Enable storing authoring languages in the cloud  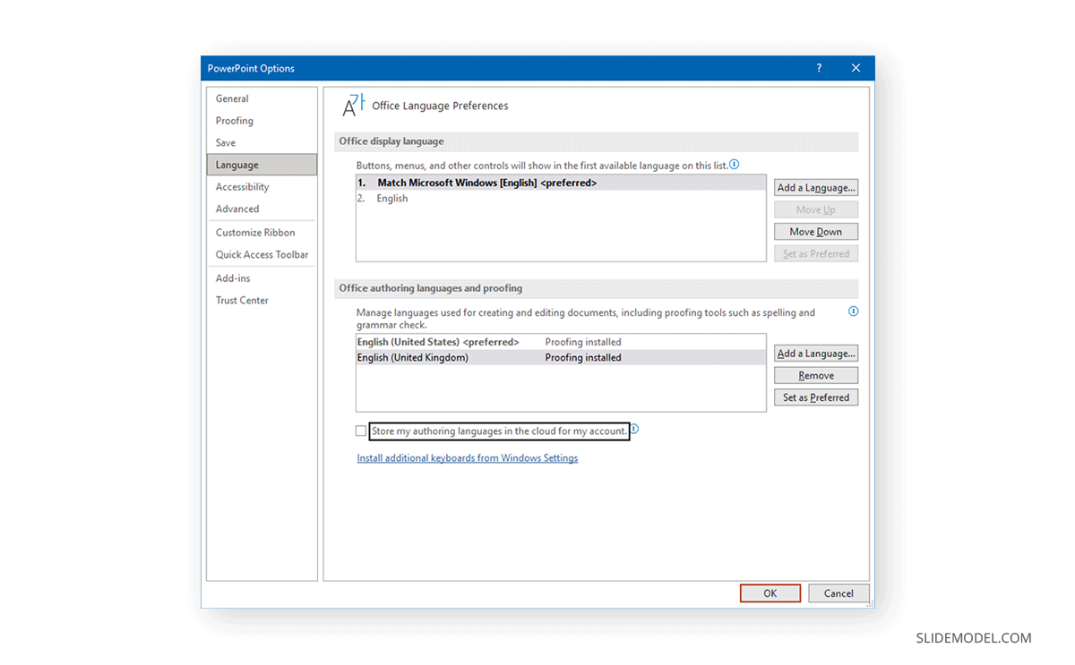click(360, 431)
